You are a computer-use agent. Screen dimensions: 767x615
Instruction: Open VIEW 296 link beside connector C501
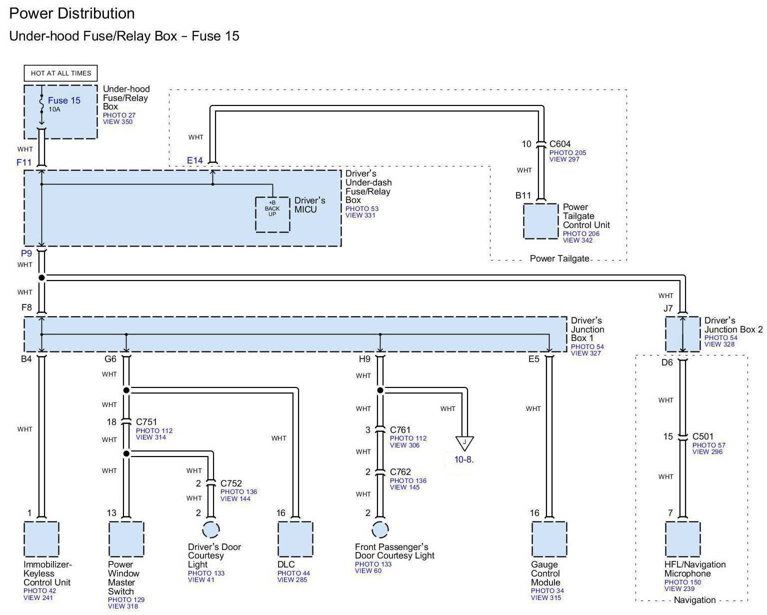(707, 452)
